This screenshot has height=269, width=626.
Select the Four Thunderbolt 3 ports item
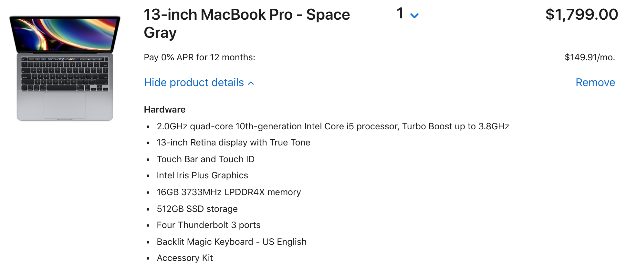208,225
